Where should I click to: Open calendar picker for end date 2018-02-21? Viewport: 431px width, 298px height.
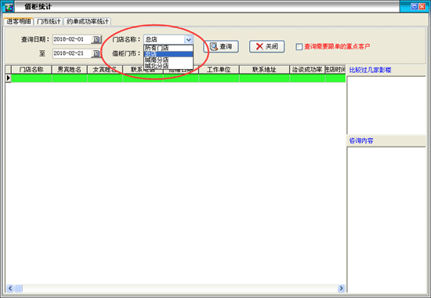coord(96,53)
